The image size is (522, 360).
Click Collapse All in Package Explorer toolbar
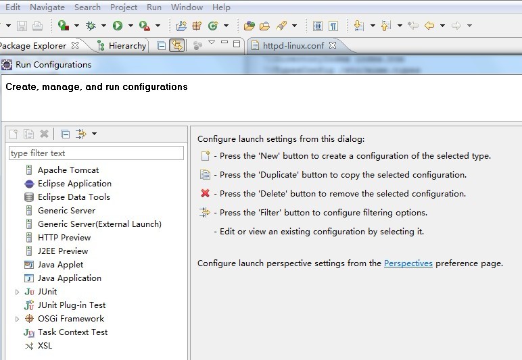click(161, 45)
